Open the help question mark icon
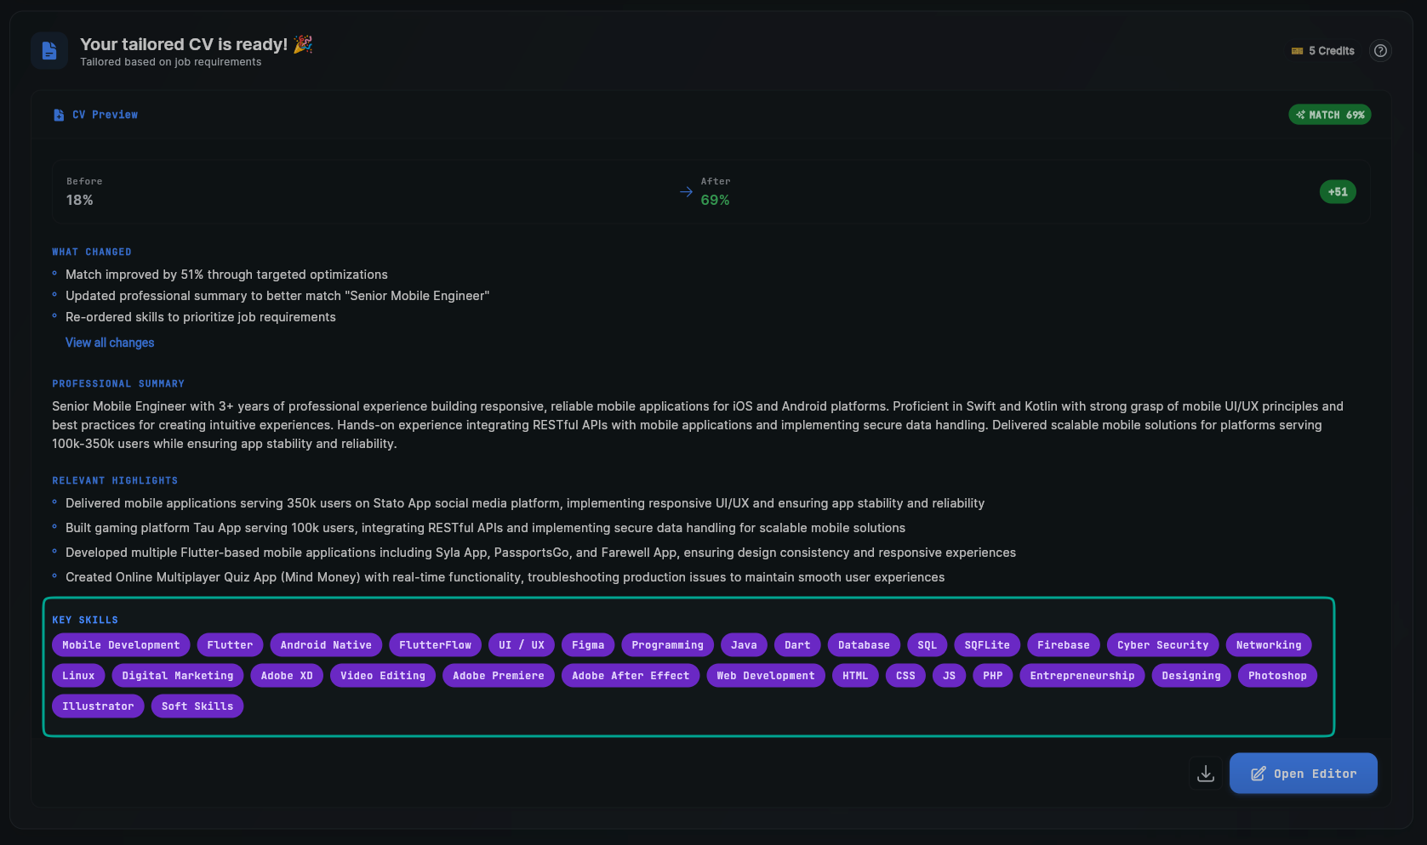The width and height of the screenshot is (1427, 845). click(x=1380, y=51)
